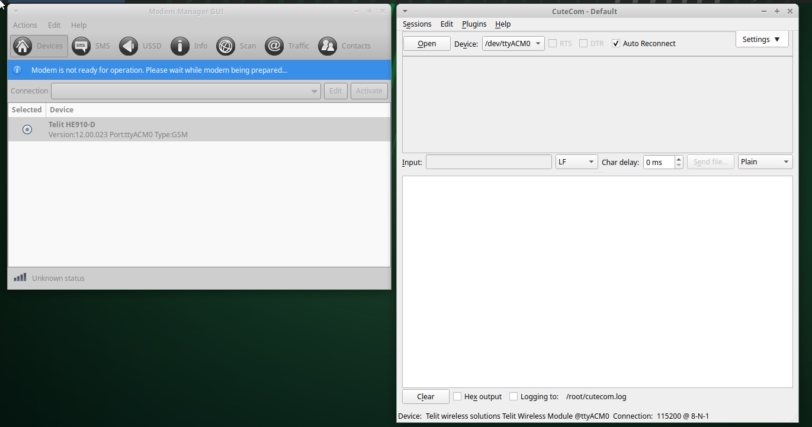
Task: Click the CuteCom command history area
Action: click(x=597, y=105)
